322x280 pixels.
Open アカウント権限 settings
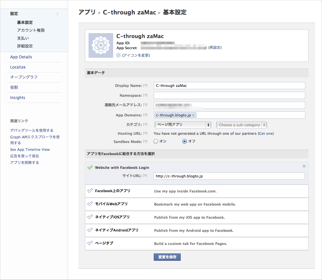pos(31,30)
